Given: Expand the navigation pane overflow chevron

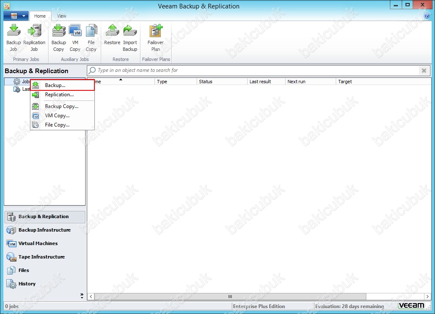Looking at the screenshot, I should [82, 296].
